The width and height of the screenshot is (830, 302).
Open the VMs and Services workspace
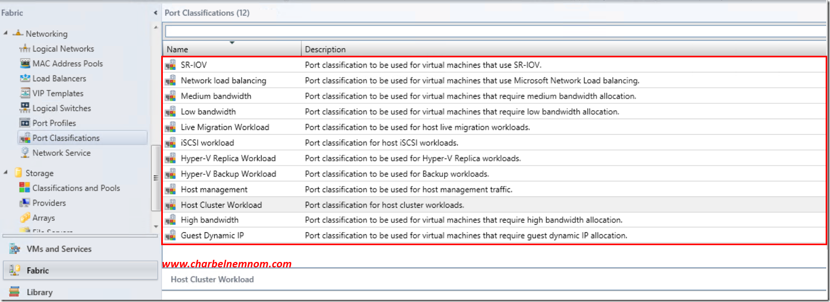[80, 249]
